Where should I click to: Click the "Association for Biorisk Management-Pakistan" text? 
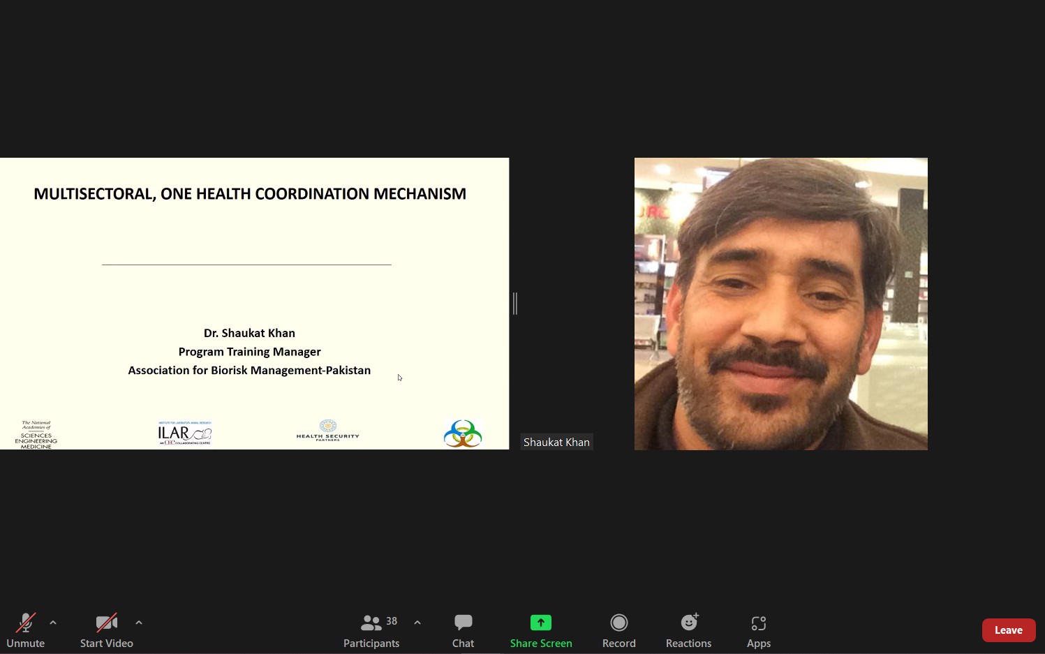(x=249, y=371)
